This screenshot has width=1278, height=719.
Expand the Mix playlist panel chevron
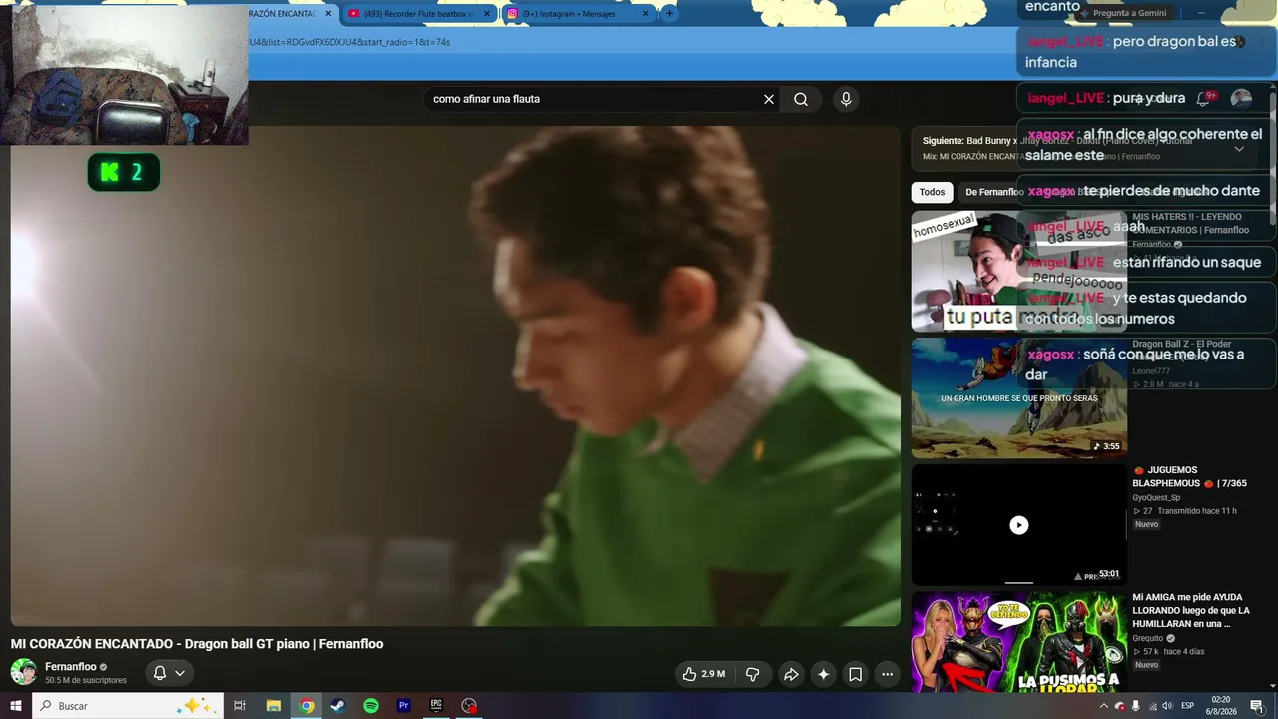coord(1239,149)
